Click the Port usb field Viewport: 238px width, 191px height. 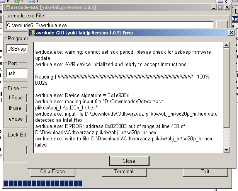point(17,73)
